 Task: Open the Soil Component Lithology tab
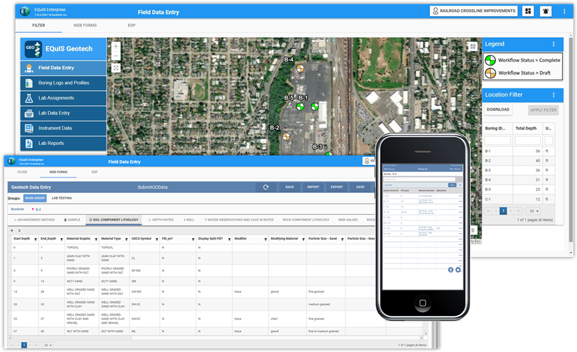point(114,220)
